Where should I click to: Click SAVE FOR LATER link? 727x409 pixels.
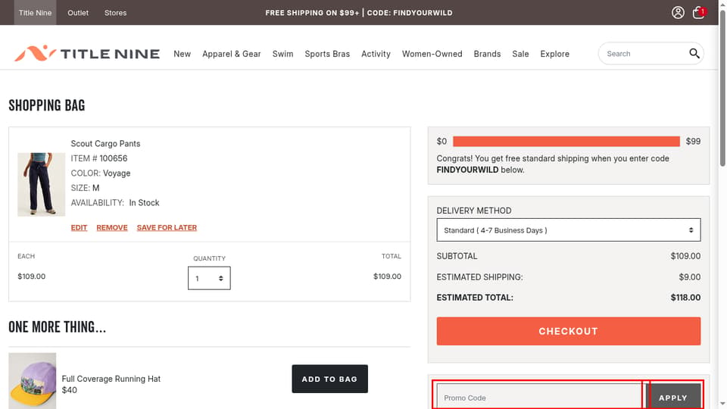167,228
